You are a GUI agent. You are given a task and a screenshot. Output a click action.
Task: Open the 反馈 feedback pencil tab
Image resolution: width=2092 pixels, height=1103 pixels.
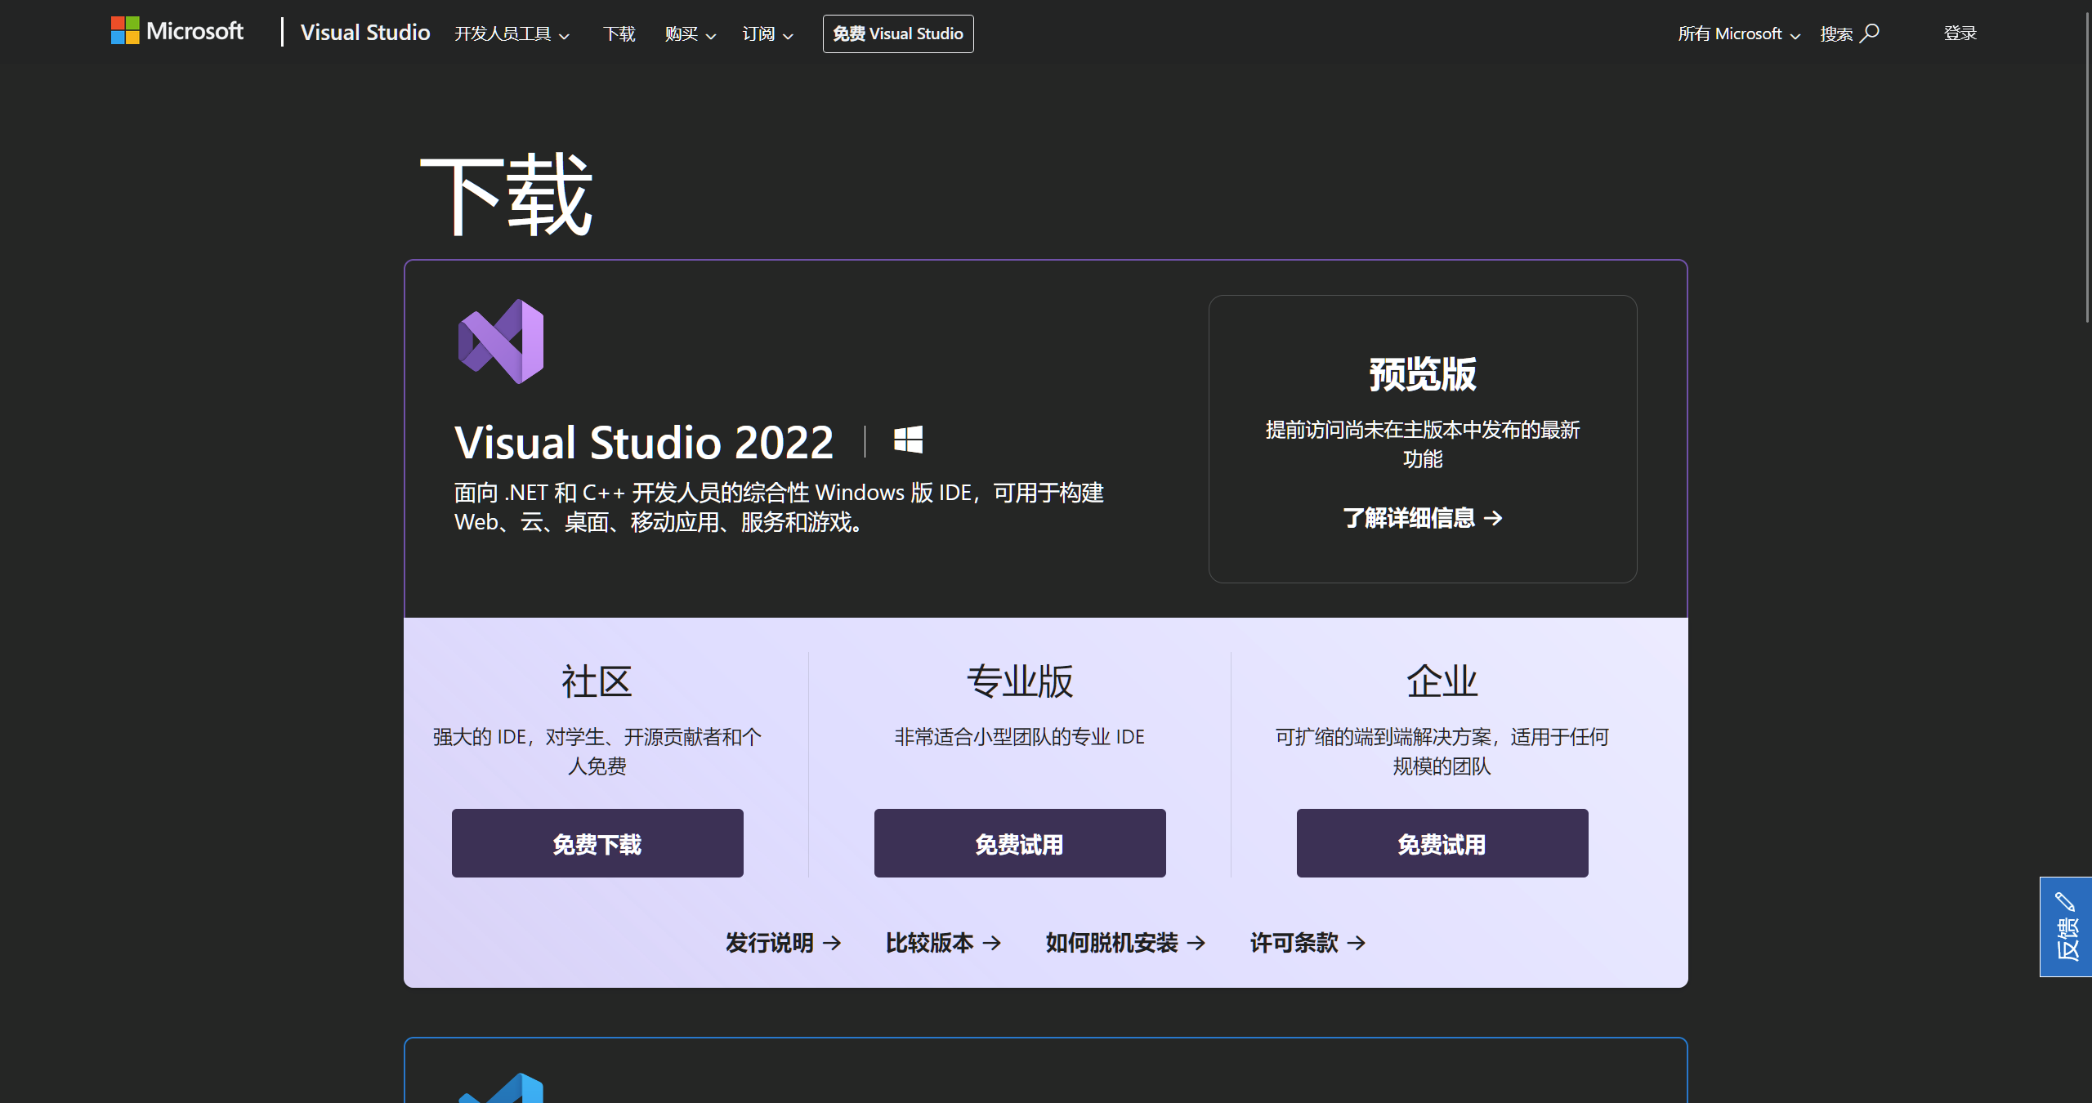pyautogui.click(x=2065, y=927)
